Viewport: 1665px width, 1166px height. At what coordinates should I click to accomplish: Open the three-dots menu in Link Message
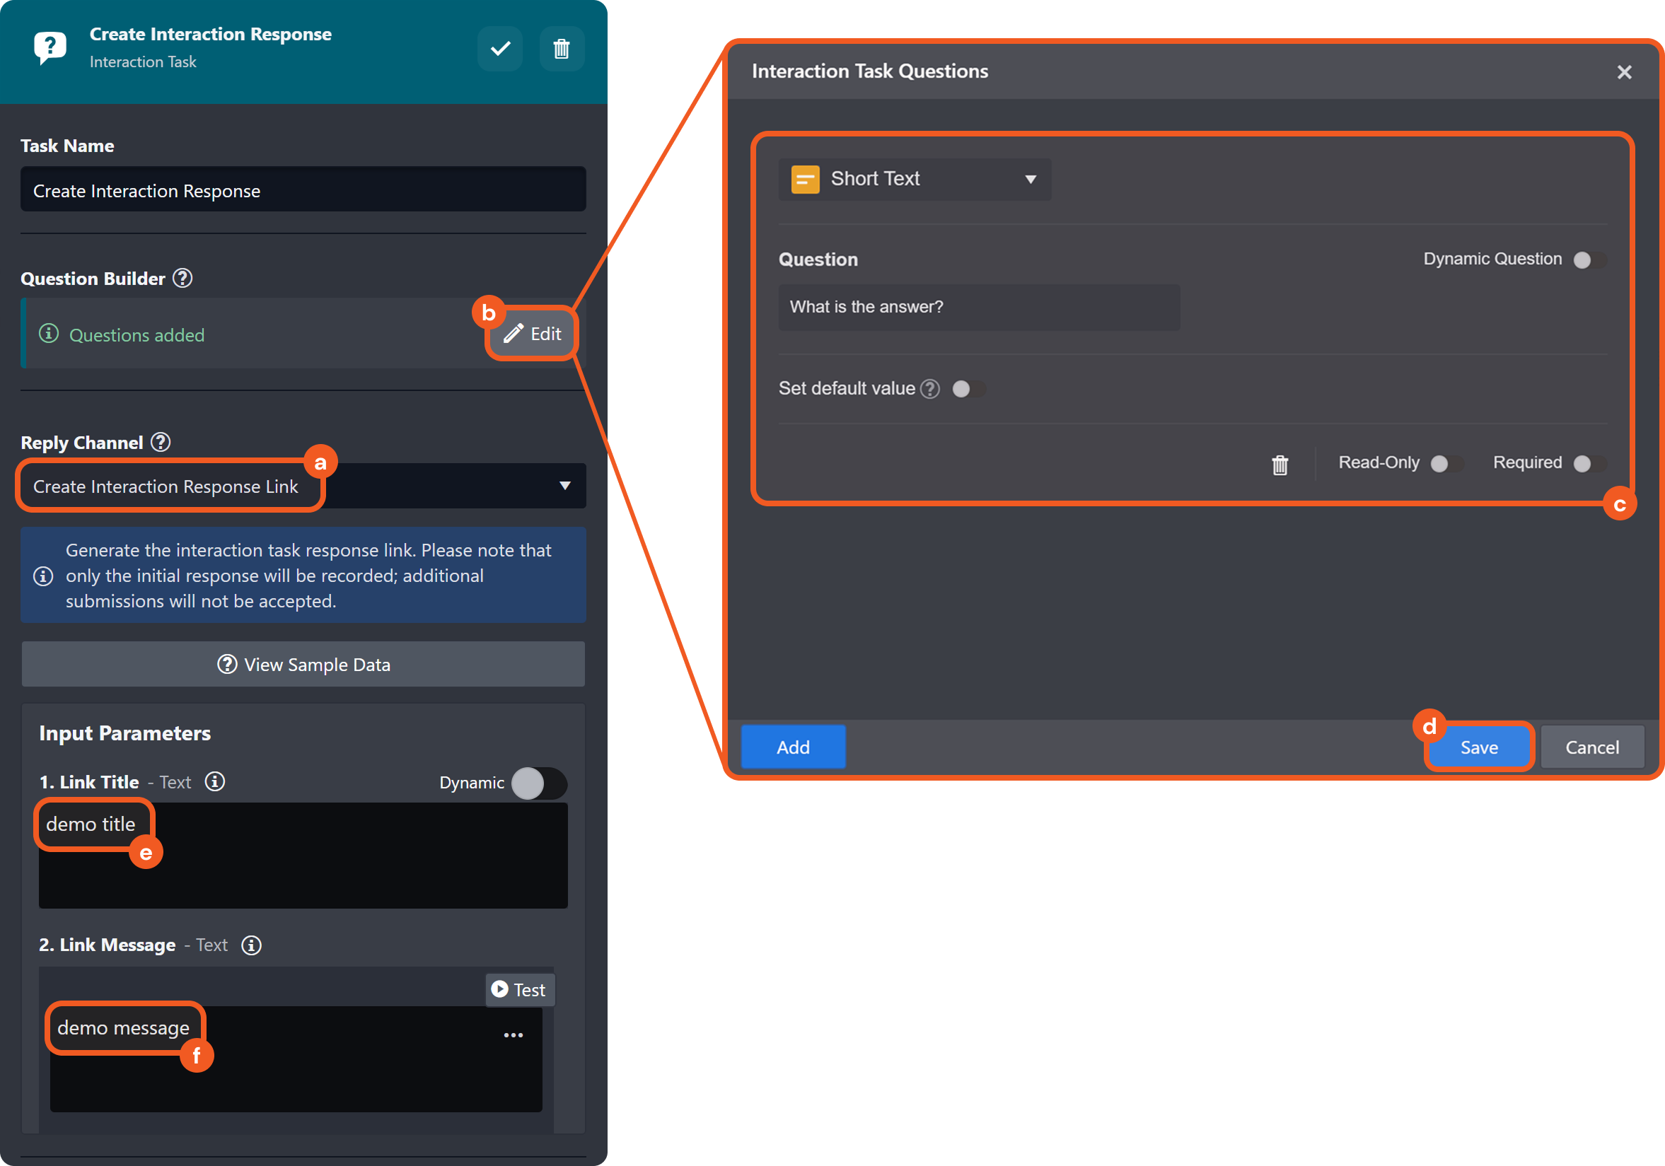[x=514, y=1034]
